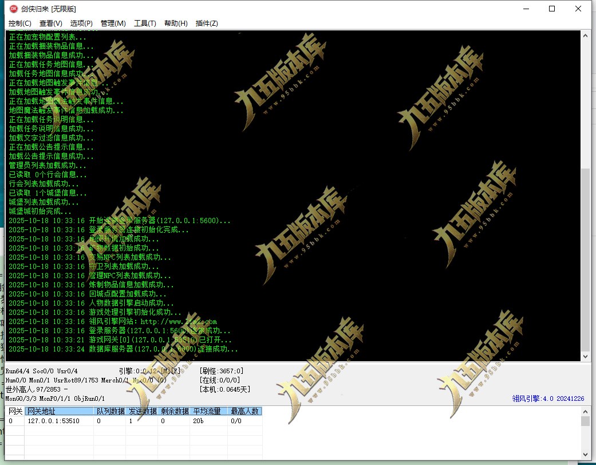
Task: Click the red app icon in title bar
Action: [x=13, y=9]
